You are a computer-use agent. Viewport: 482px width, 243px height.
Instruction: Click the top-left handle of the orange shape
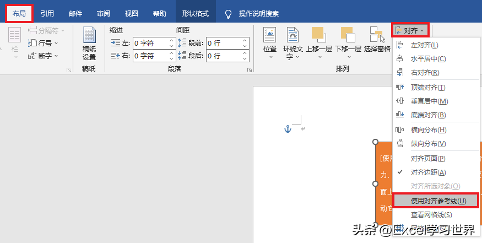[375, 142]
